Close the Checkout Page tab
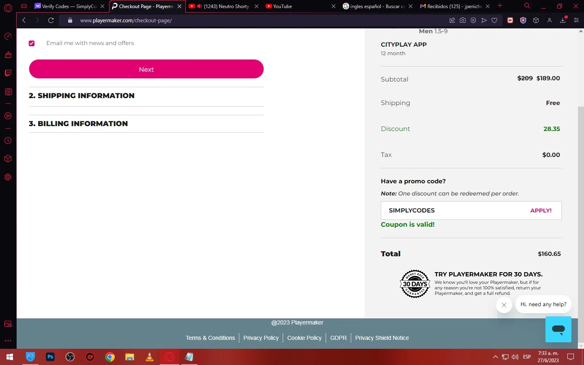584x365 pixels. coord(180,6)
